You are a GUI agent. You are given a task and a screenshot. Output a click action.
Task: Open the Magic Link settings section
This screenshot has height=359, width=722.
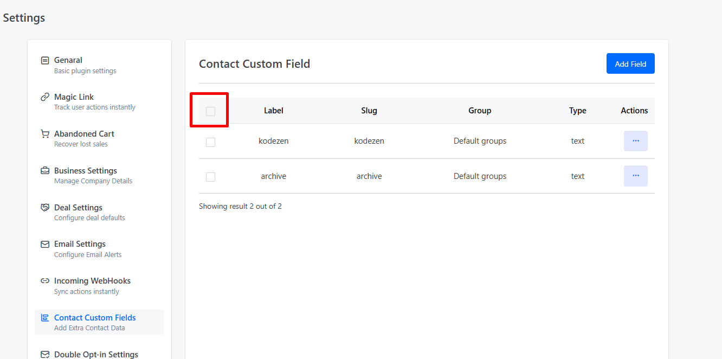click(99, 102)
